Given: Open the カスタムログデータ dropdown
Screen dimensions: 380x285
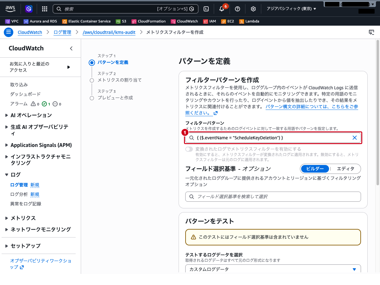Looking at the screenshot, I should click(273, 269).
